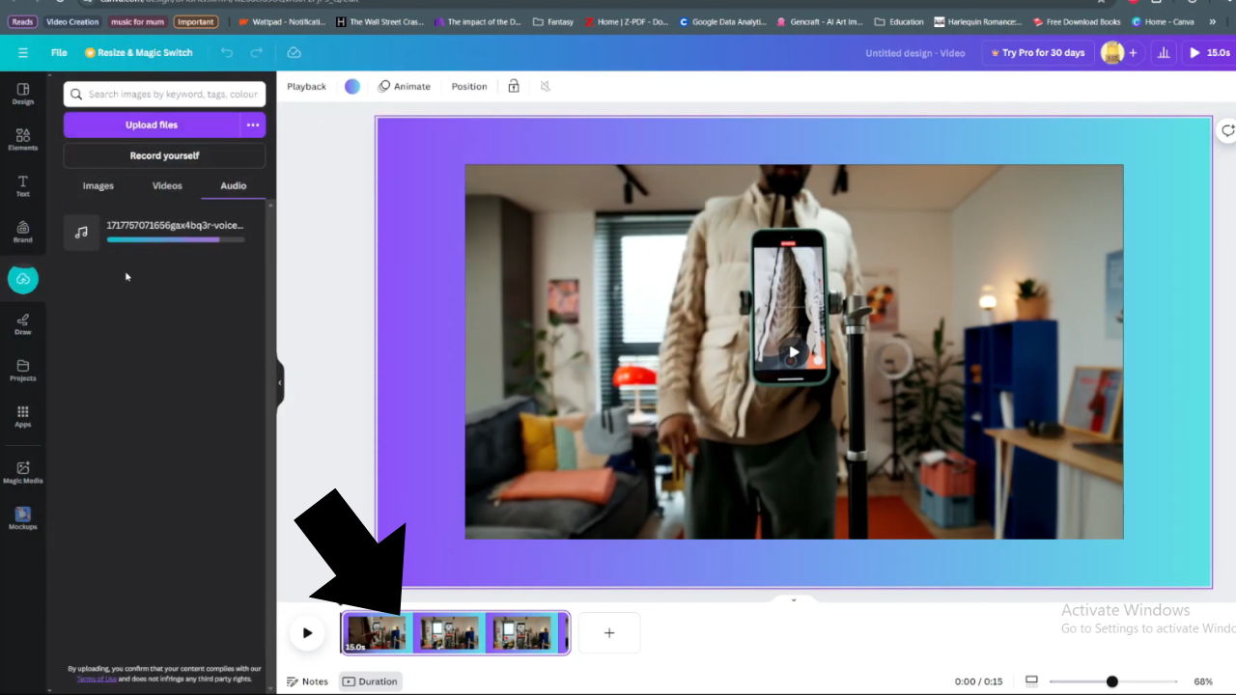The height and width of the screenshot is (695, 1236).
Task: Switch to the Audio tab
Action: 234,186
